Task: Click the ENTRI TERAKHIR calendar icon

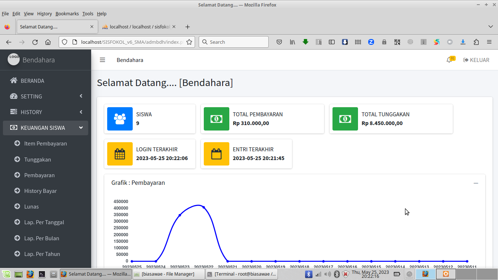Action: pos(217,154)
